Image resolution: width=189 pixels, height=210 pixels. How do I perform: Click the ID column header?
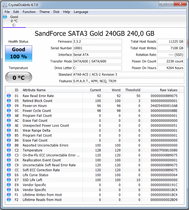pos(16,90)
